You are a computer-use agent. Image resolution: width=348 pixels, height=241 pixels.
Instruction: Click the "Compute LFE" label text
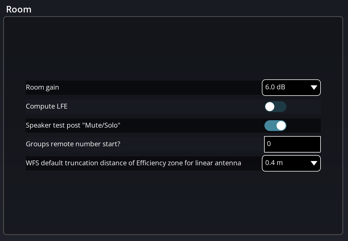pyautogui.click(x=46, y=106)
